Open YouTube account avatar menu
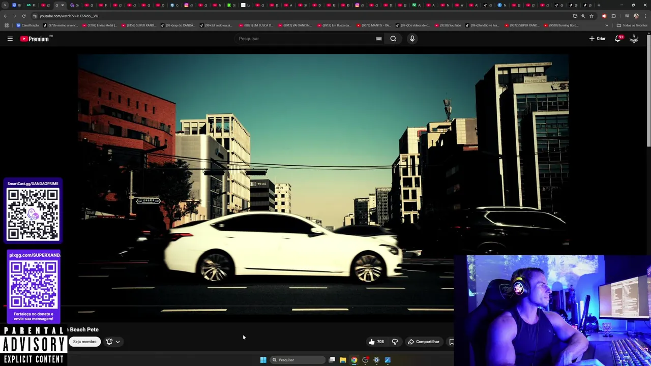Image resolution: width=651 pixels, height=366 pixels. [634, 39]
